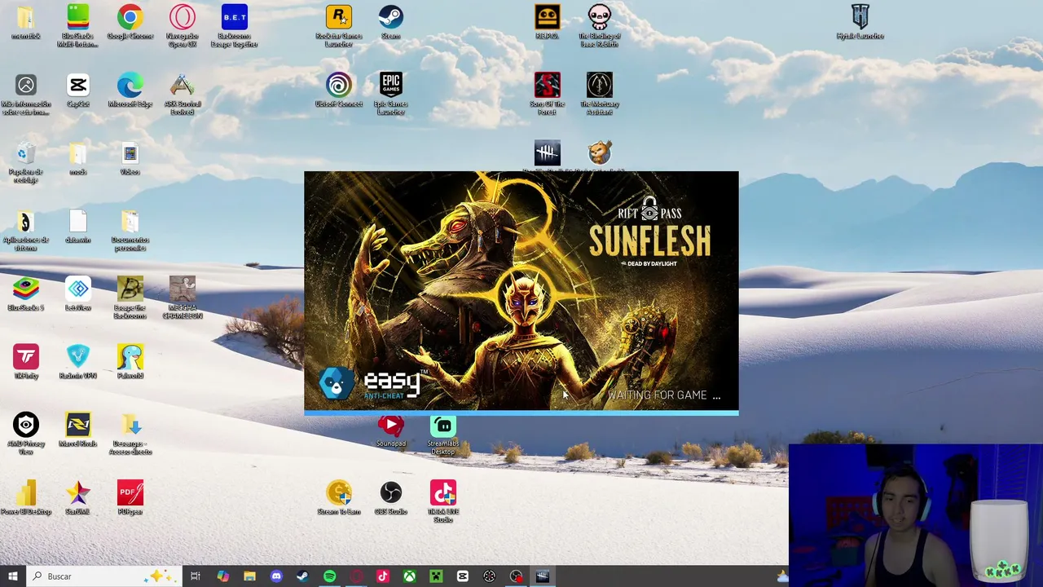Launch Epic Games Launcher from desktop
Image resolution: width=1043 pixels, height=587 pixels.
(391, 95)
